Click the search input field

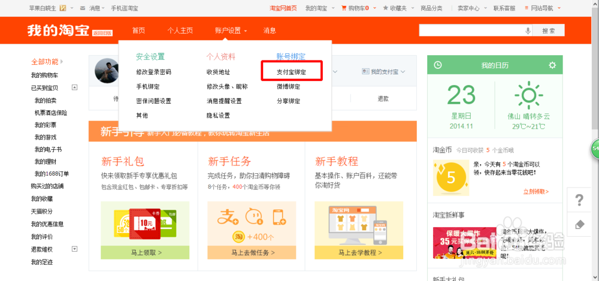[472, 31]
